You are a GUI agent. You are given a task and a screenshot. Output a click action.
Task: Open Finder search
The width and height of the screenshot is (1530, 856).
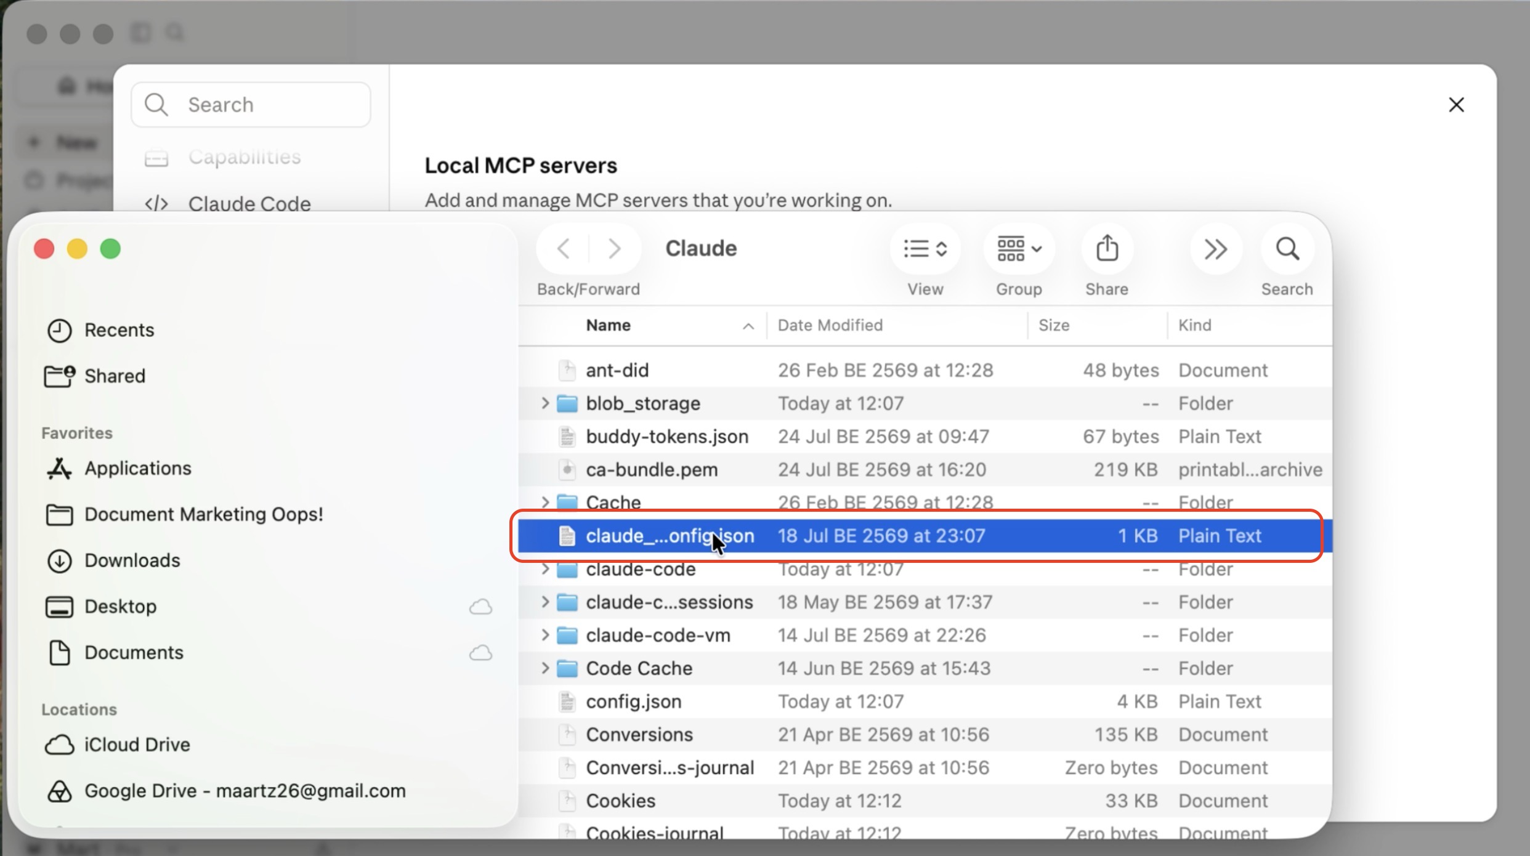pos(1287,249)
